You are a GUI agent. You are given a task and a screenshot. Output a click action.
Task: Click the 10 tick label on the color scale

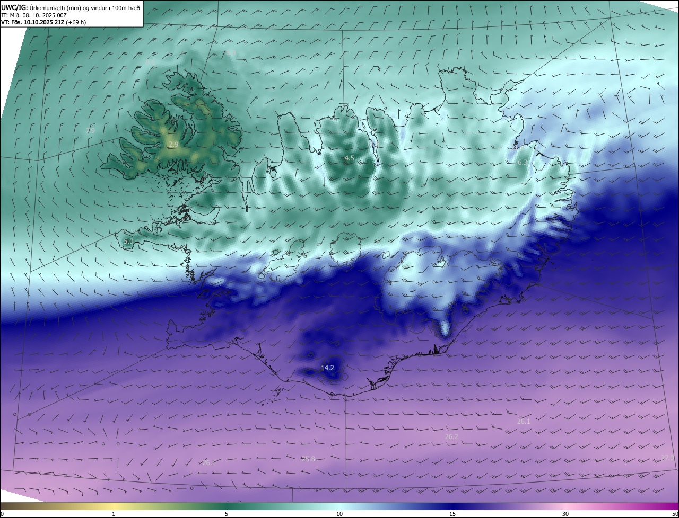click(x=339, y=514)
